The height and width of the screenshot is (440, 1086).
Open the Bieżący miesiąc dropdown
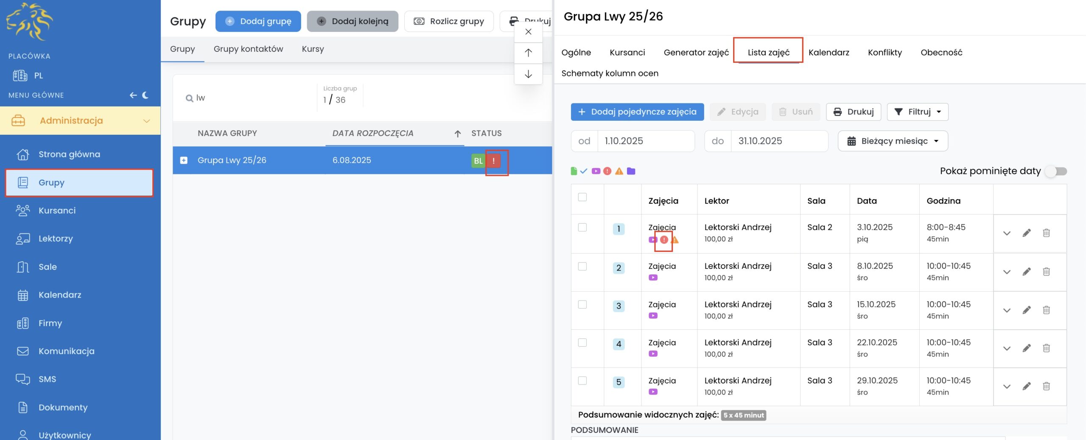(893, 141)
